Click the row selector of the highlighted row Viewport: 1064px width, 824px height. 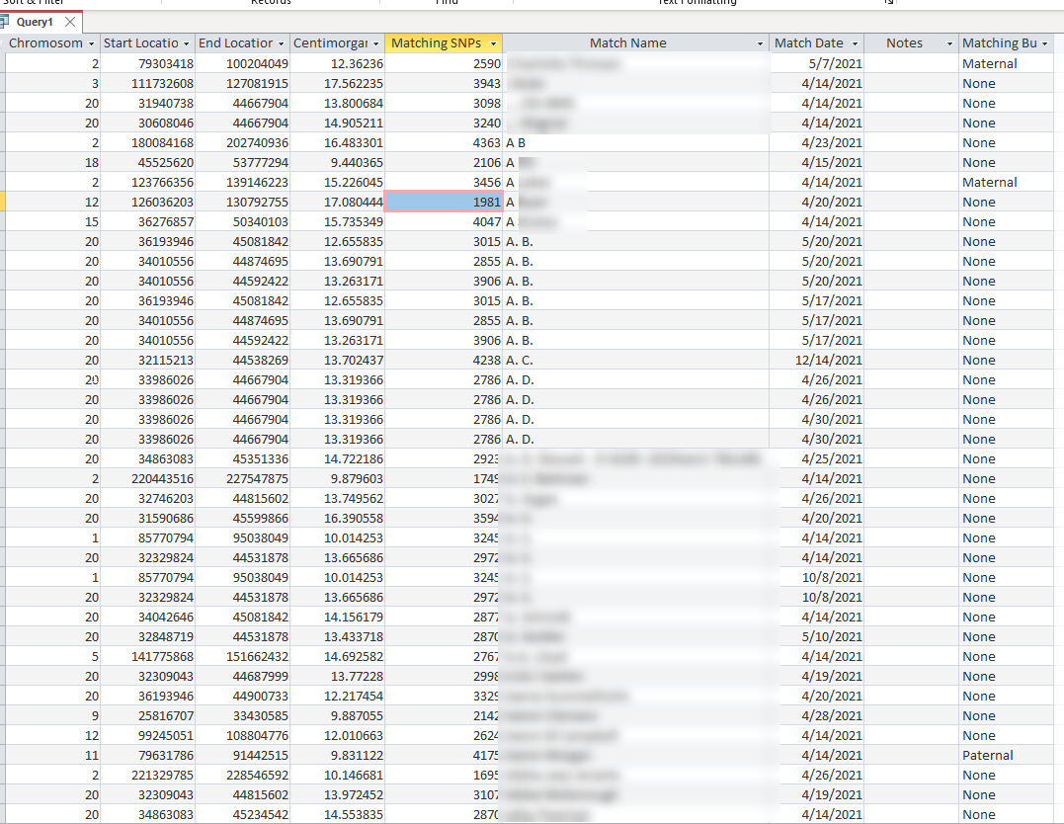pos(4,202)
